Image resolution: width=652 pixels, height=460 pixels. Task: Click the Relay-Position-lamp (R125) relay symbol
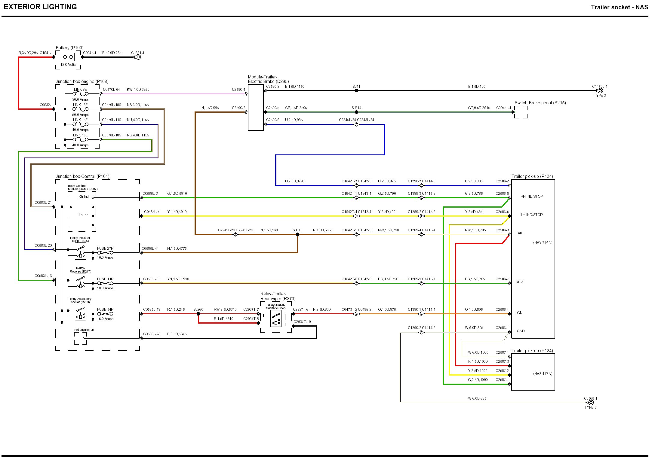click(x=80, y=251)
